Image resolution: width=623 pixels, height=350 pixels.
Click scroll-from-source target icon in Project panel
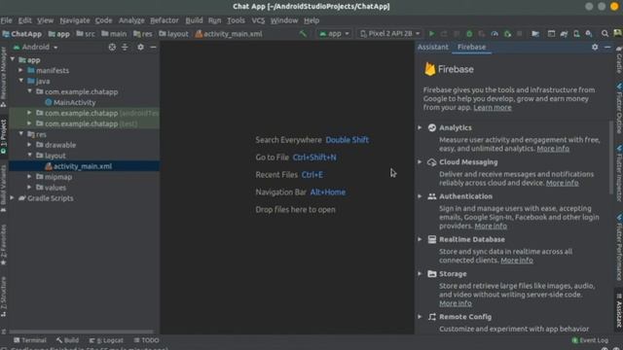click(112, 47)
